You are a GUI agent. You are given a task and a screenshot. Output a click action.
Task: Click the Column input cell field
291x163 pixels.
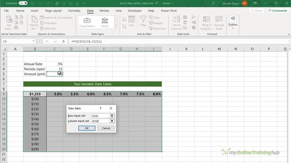[100, 121]
